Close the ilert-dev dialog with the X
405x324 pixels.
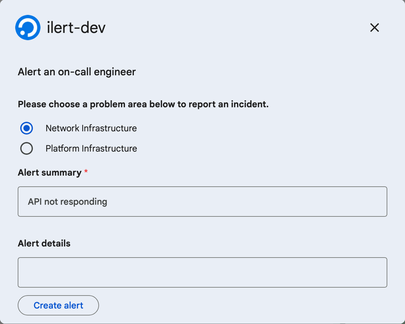(374, 28)
